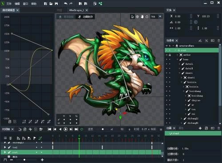Click the playback speed slider knob
Screen dimensions: 222x163
[x=103, y=129]
